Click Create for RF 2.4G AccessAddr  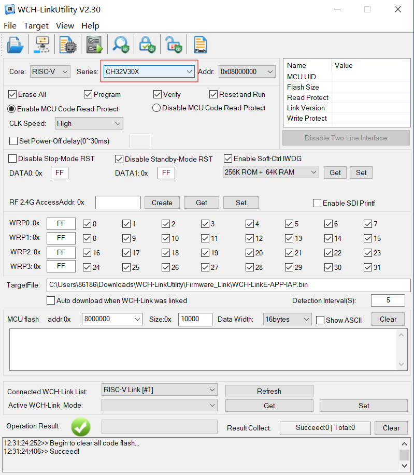162,203
